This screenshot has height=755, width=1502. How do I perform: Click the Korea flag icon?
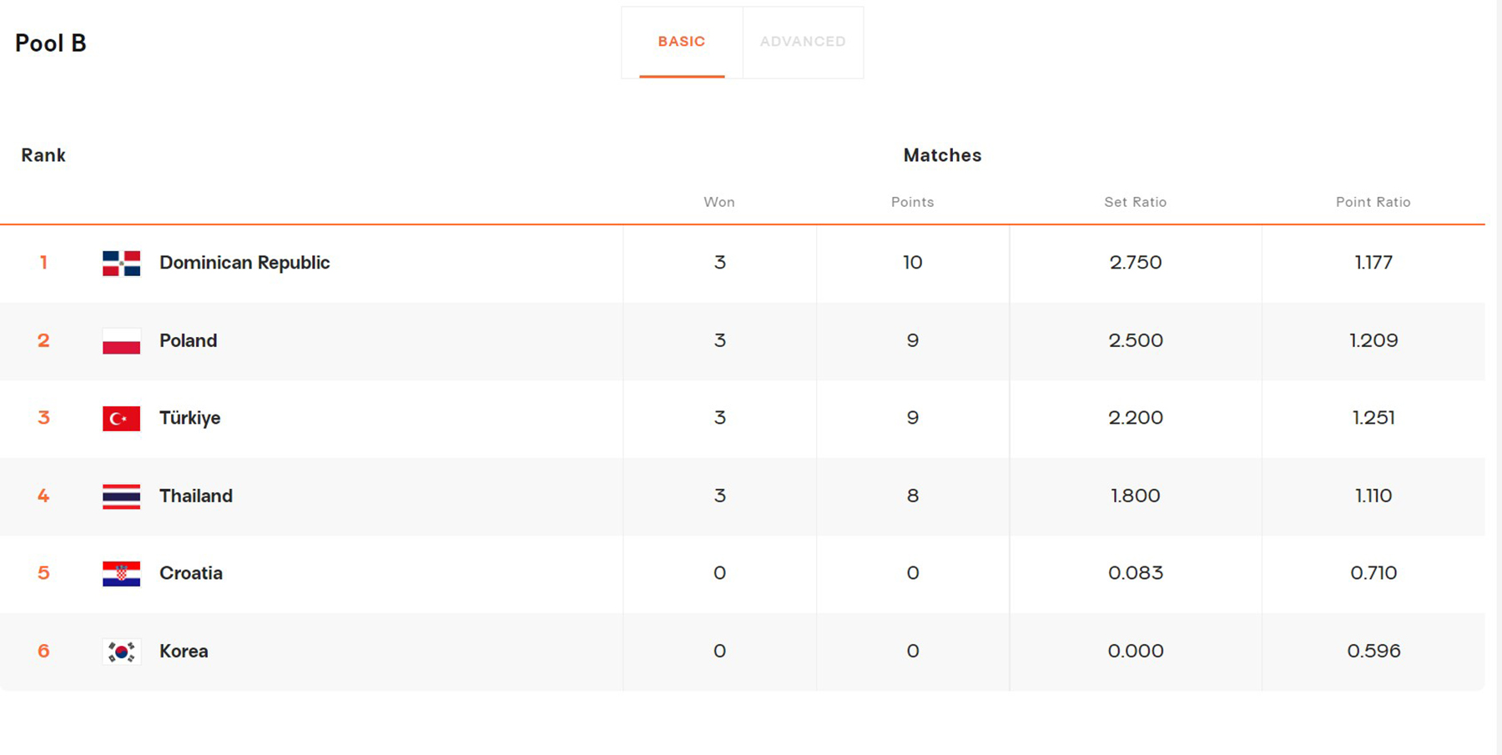(x=121, y=652)
